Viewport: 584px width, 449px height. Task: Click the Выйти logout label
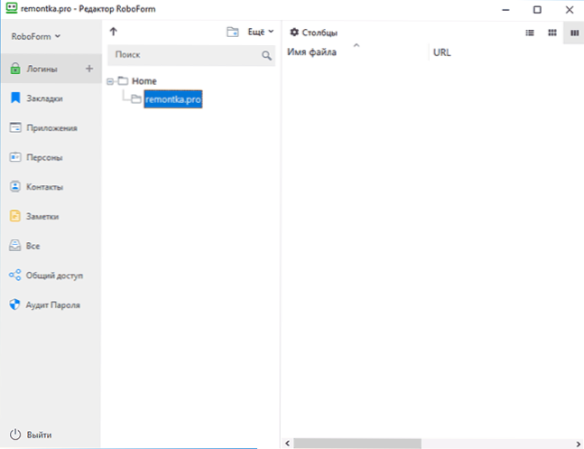click(x=39, y=435)
